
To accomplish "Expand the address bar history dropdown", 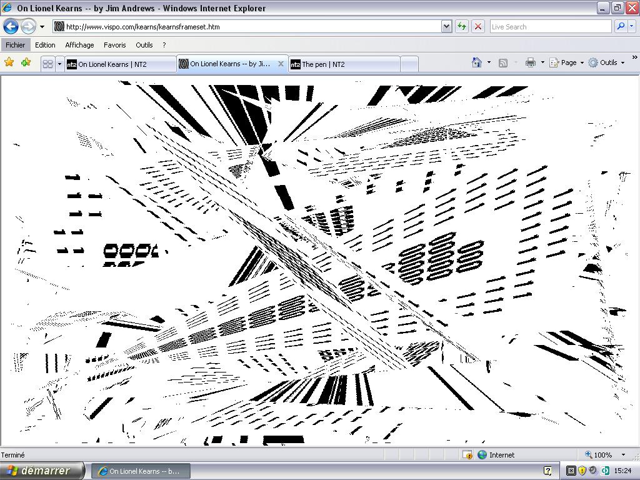I will 446,26.
